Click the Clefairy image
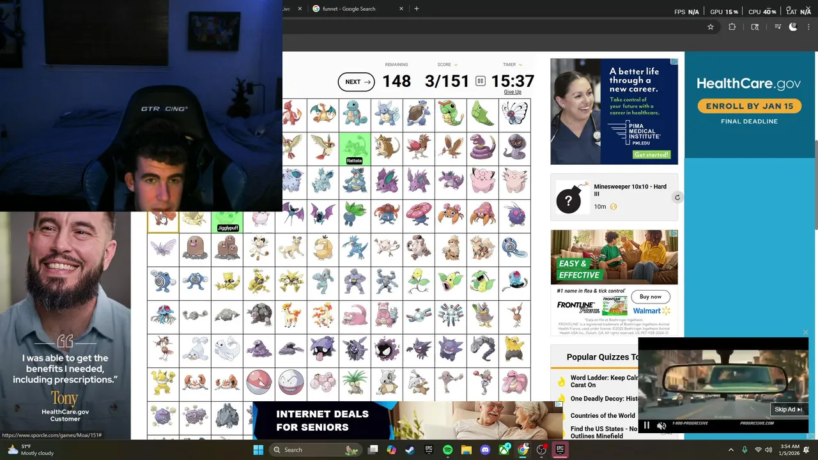The image size is (818, 460). (x=482, y=182)
